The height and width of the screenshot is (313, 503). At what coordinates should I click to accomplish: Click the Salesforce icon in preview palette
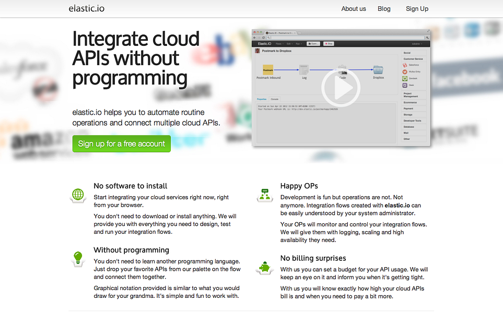pos(405,65)
